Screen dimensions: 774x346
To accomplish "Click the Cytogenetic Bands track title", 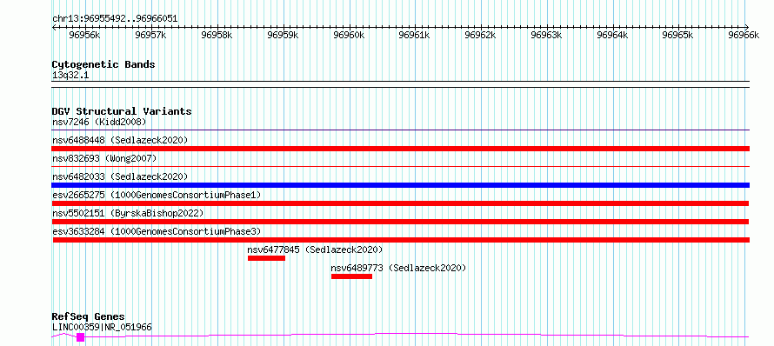I will [103, 64].
